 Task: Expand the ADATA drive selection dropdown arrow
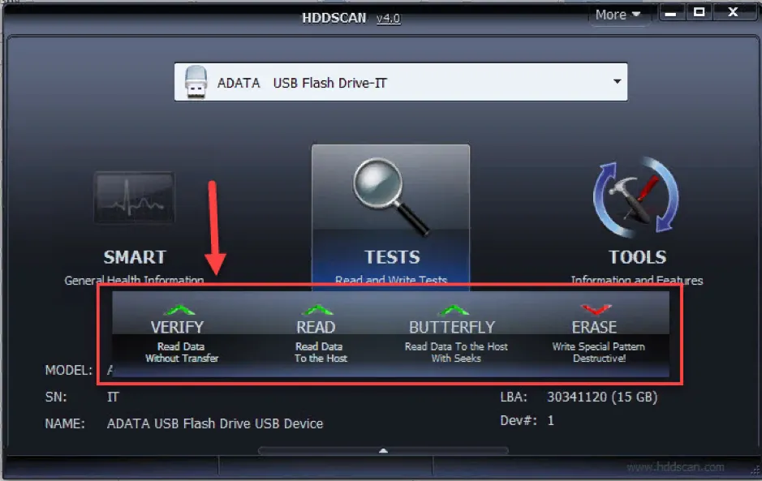617,82
